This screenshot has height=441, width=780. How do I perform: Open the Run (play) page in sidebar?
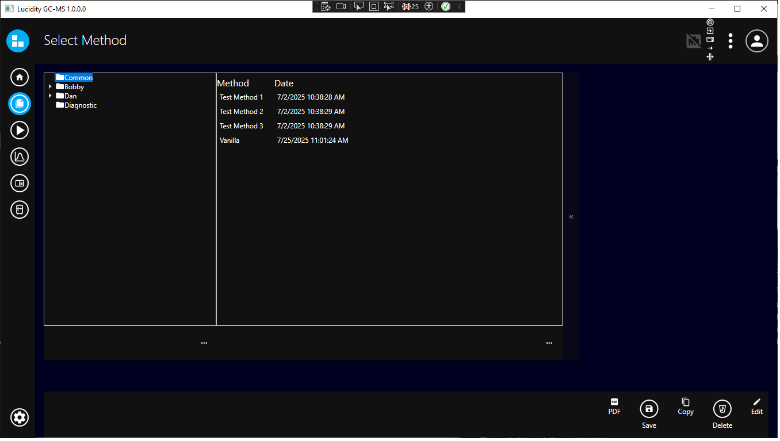[x=20, y=131]
